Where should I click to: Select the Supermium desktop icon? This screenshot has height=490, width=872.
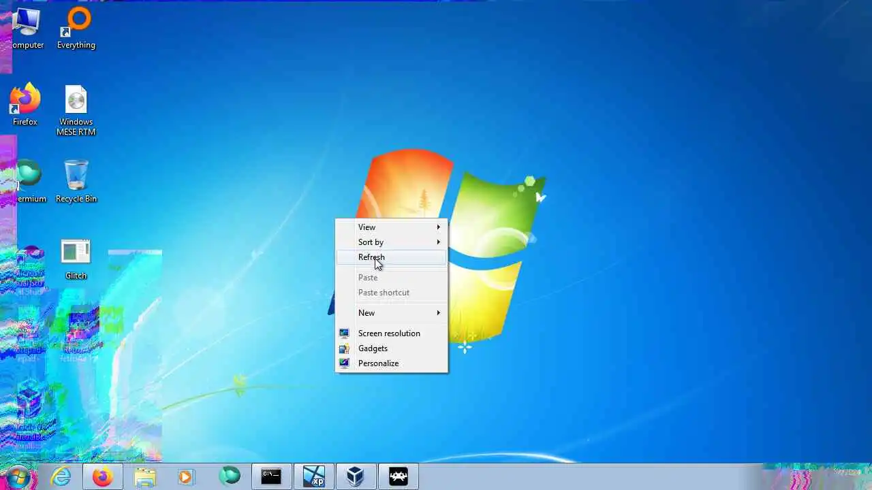(x=29, y=182)
